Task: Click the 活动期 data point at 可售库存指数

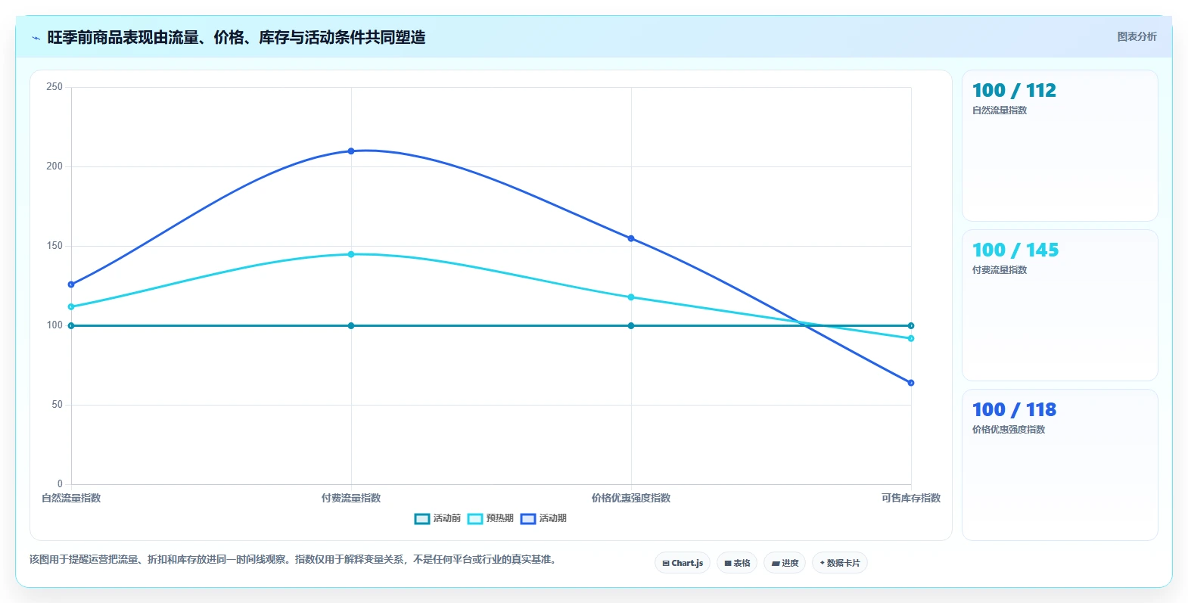Action: (x=911, y=383)
